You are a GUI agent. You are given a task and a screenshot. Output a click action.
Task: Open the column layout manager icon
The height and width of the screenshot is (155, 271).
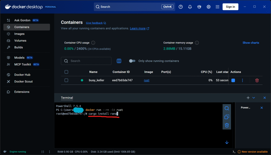tap(119, 61)
